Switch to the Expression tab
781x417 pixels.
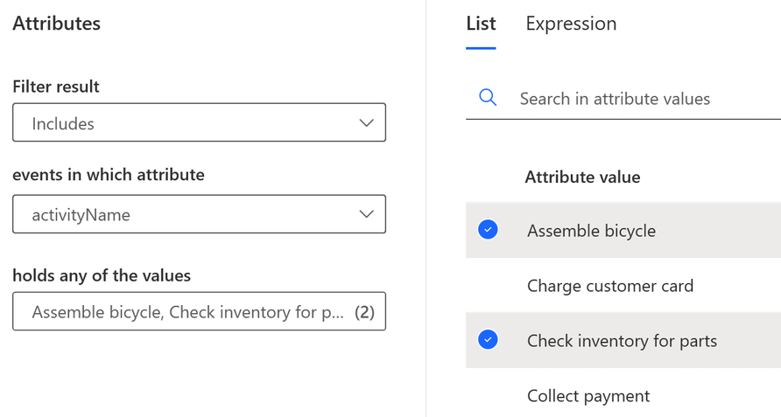571,24
